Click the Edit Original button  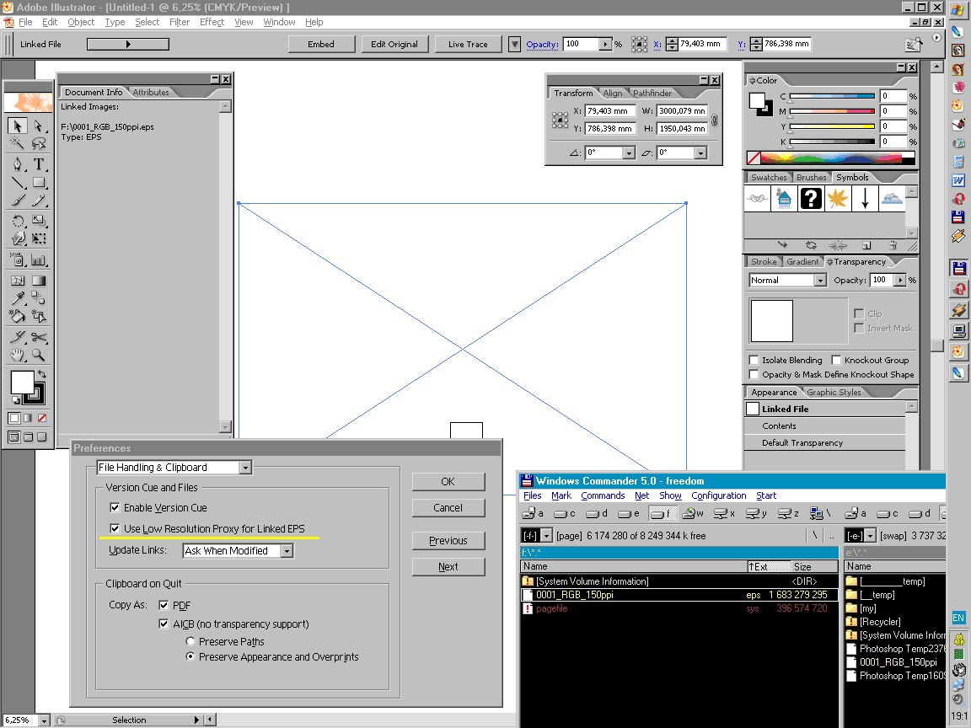pos(394,45)
